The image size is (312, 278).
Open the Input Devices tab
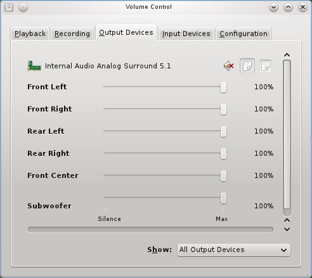point(186,34)
